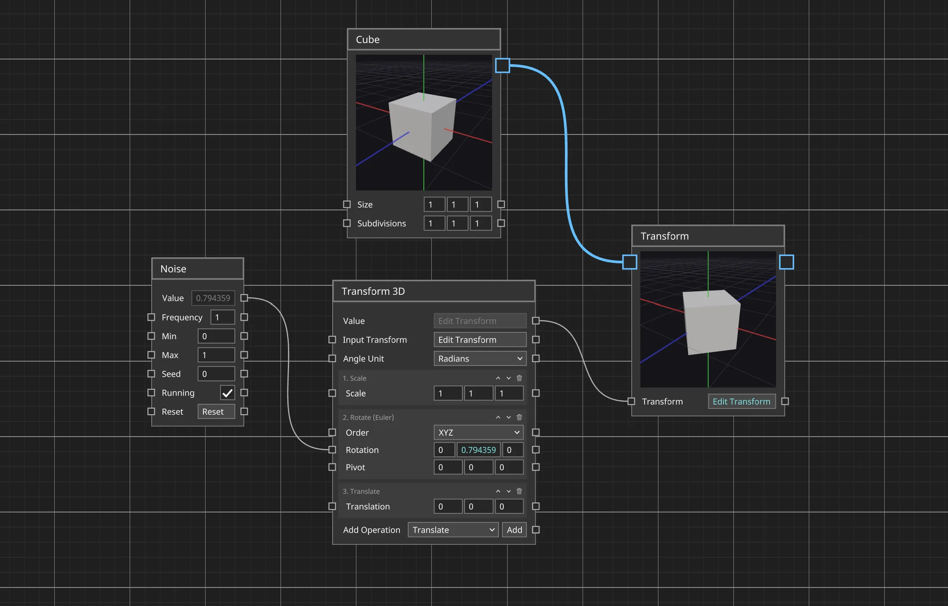This screenshot has height=606, width=948.
Task: Click the Noise Seed output port
Action: 244,374
